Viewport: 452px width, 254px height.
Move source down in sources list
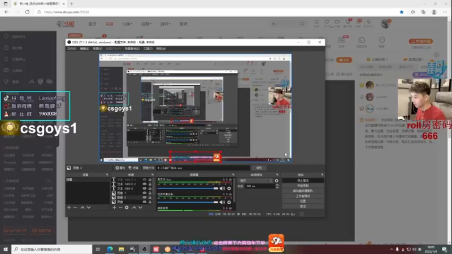[x=140, y=207]
